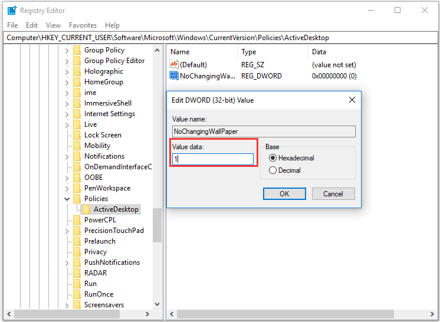440x322 pixels.
Task: Click the Mobility folder icon
Action: point(77,146)
